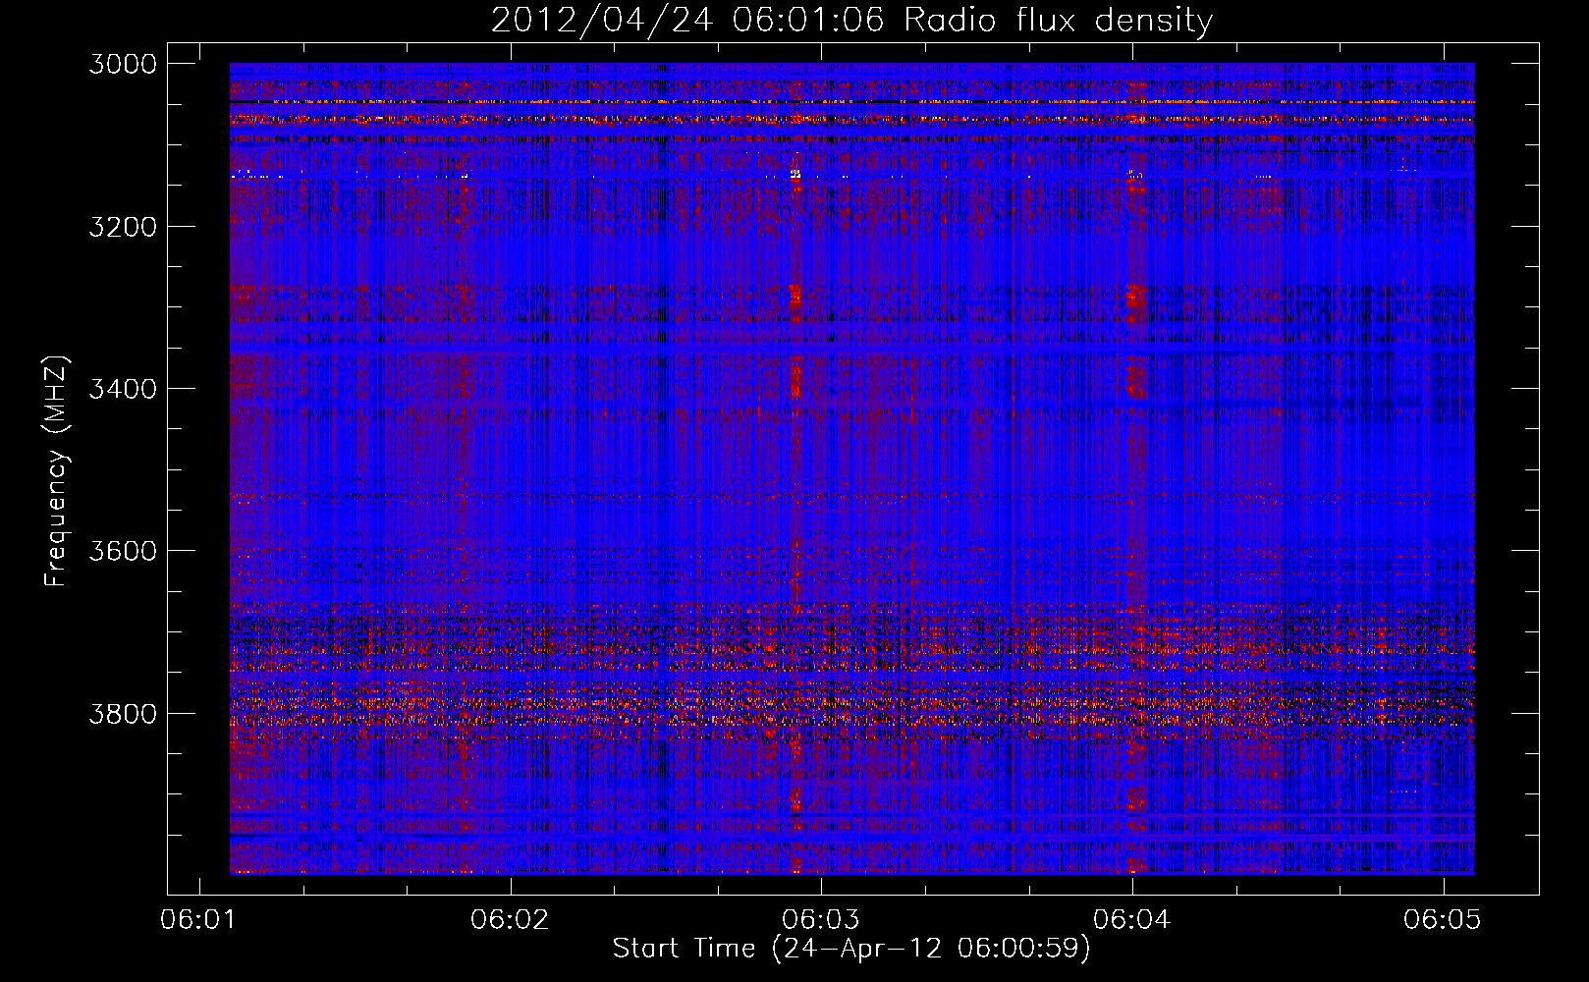Click the 06:04 time axis label
This screenshot has height=982, width=1589.
pos(1132,919)
